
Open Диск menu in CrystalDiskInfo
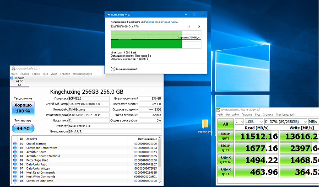click(x=54, y=74)
